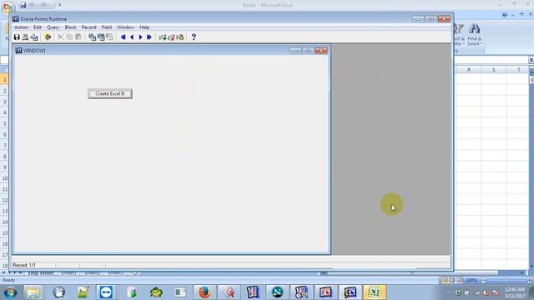The width and height of the screenshot is (534, 300).
Task: Click the Lock Record icon in Forms toolbar
Action: click(x=180, y=37)
